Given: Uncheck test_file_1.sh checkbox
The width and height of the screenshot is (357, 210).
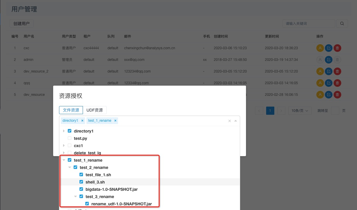Looking at the screenshot, I should pos(81,175).
